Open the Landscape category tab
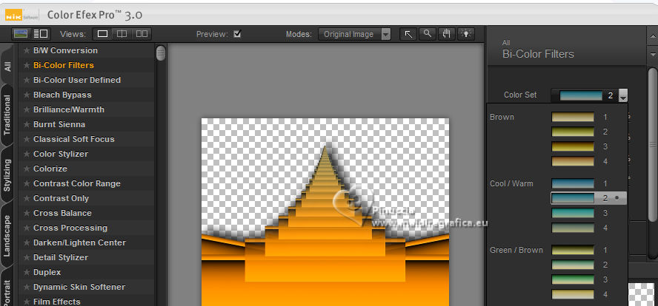Screen dimensions: 658x306 (x=7, y=236)
